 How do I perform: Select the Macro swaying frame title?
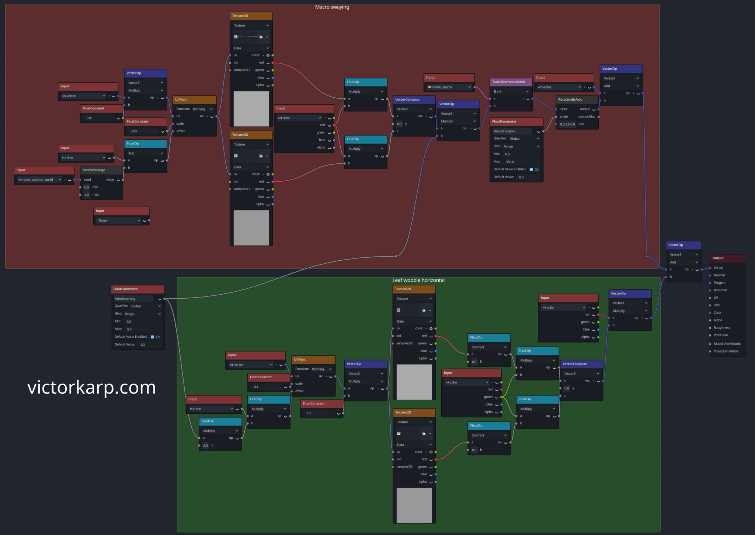point(332,7)
